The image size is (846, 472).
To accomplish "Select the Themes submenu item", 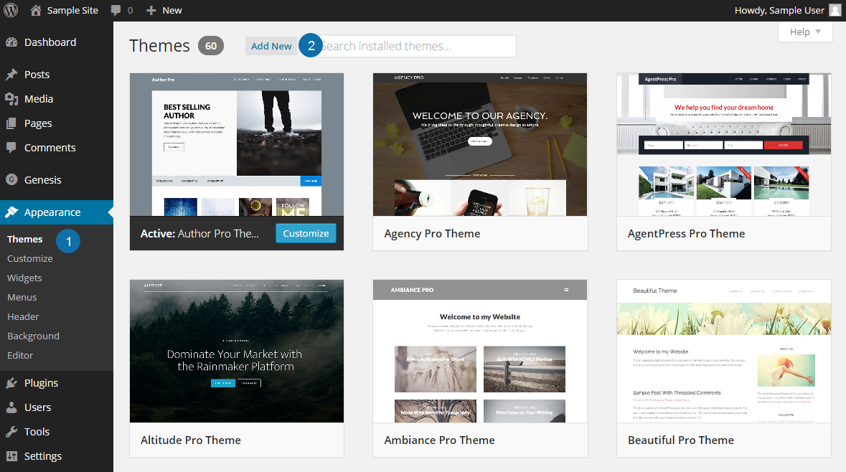I will (x=25, y=239).
